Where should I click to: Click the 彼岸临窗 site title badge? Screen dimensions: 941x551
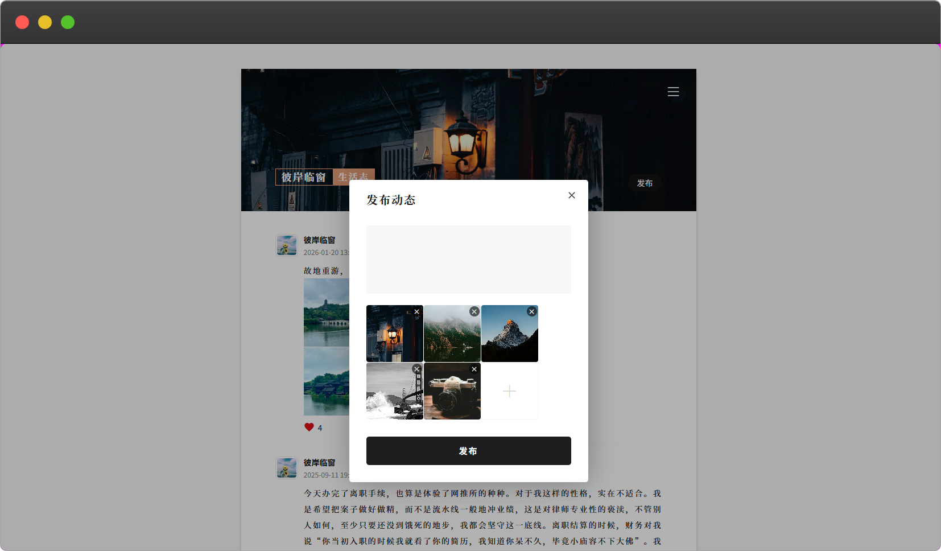pos(304,177)
